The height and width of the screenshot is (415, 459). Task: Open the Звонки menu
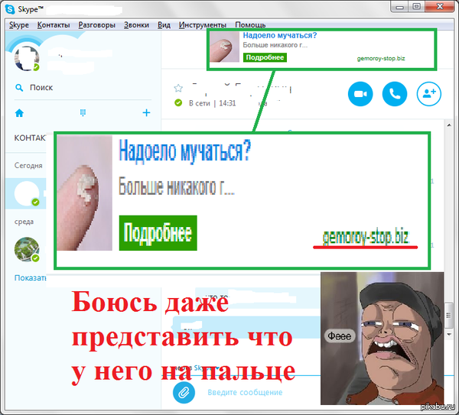pos(136,24)
